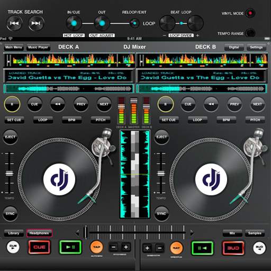
Task: Click SYNC on Deck B
Action: [x=161, y=214]
